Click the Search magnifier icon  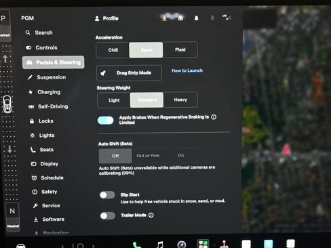[28, 33]
